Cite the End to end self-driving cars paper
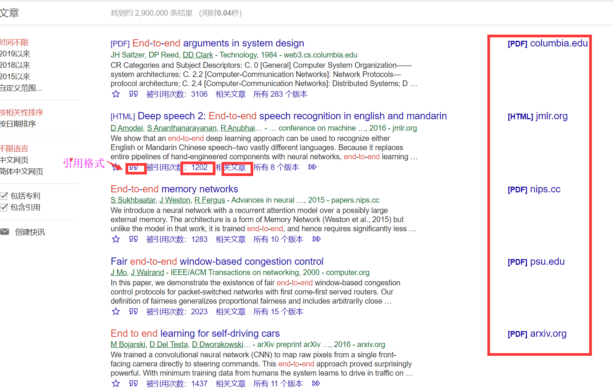This screenshot has width=614, height=392. (x=133, y=383)
